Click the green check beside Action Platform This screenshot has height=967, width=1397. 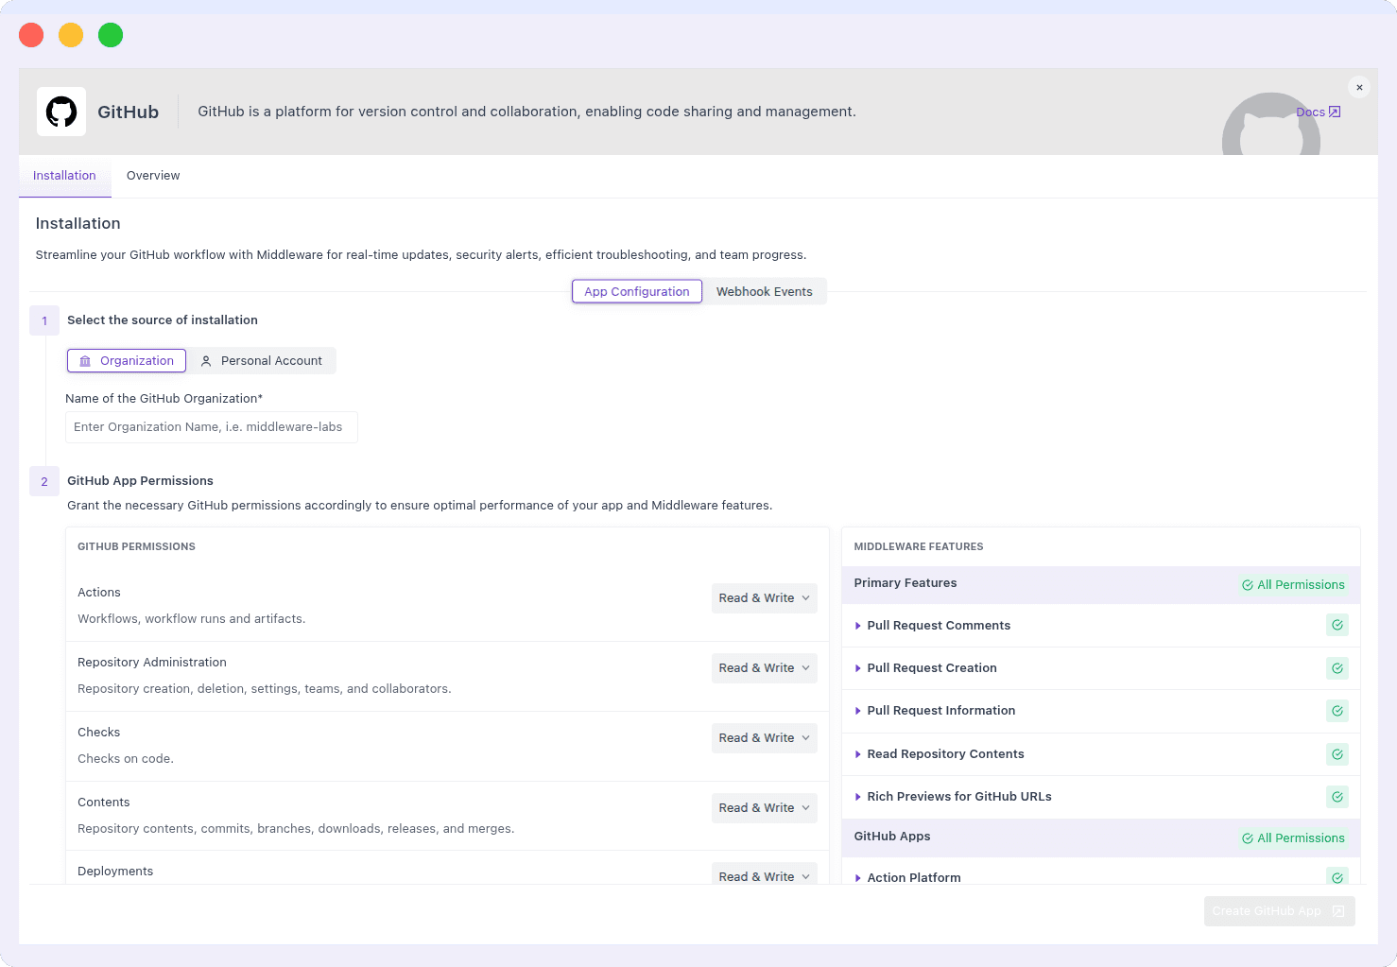tap(1337, 877)
